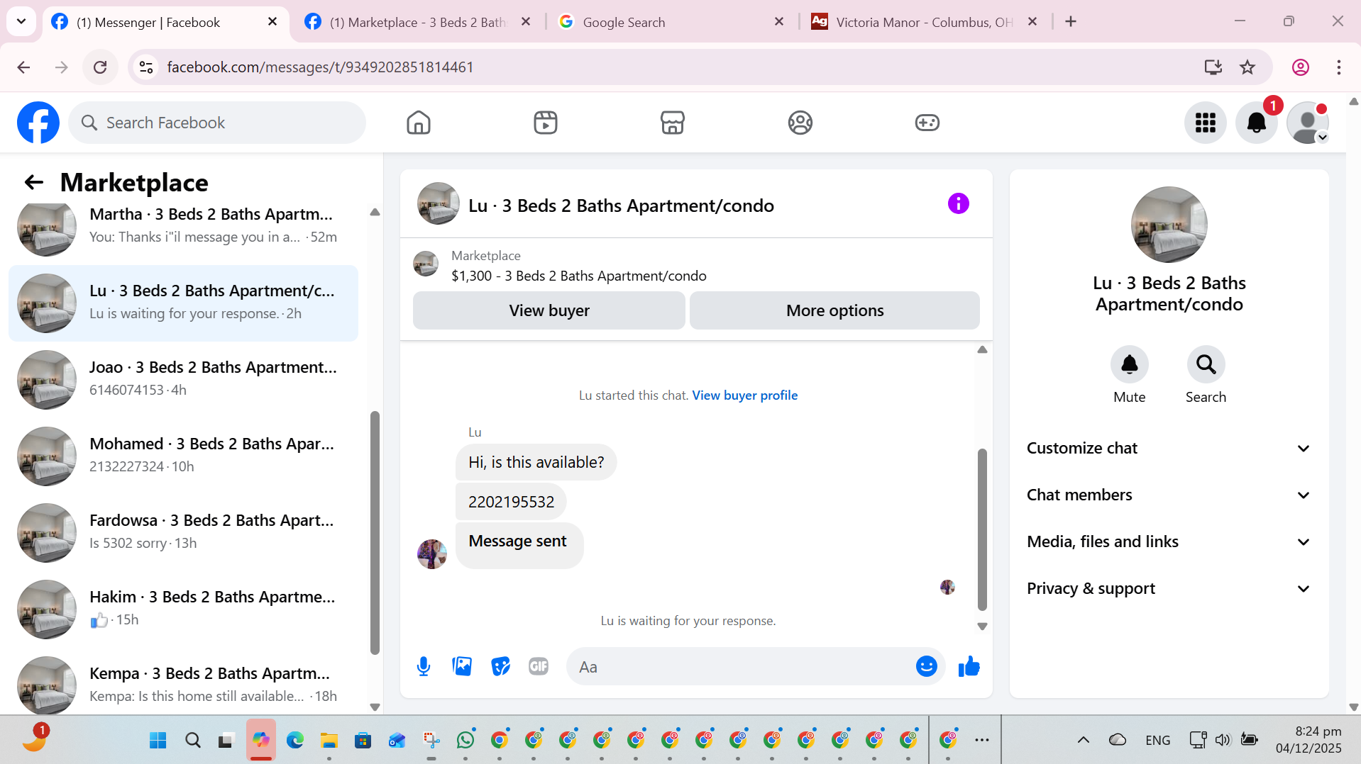The width and height of the screenshot is (1361, 764).
Task: Bookmark this page with star icon
Action: point(1247,67)
